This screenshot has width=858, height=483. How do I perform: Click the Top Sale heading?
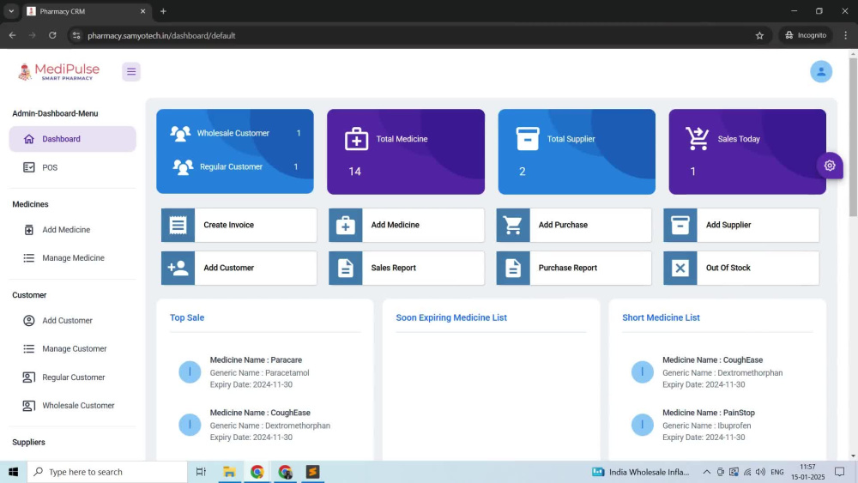(186, 317)
